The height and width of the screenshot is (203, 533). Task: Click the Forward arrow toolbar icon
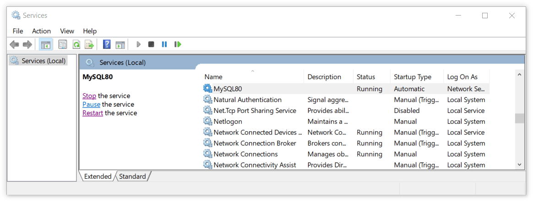click(x=27, y=44)
